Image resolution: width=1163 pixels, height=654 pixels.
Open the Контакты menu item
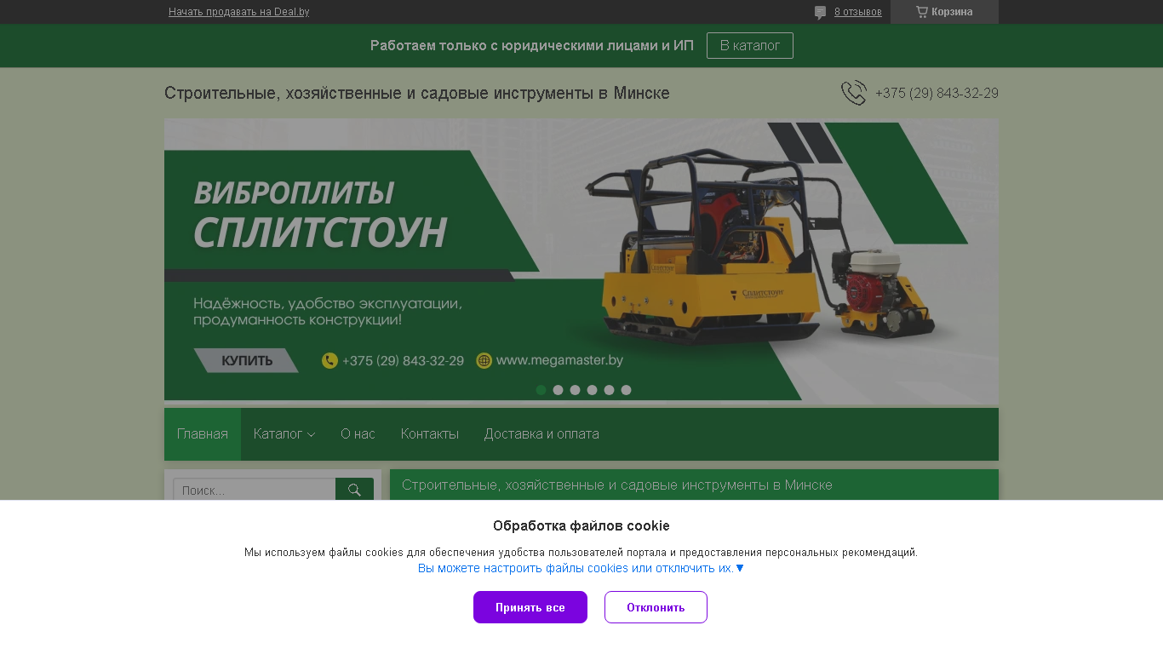pos(430,434)
